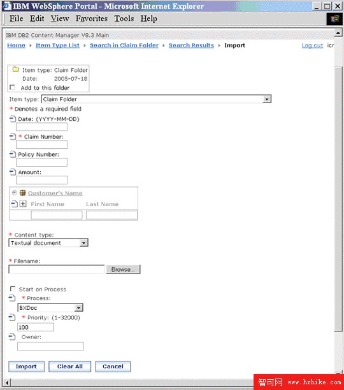Screen dimensions: 344x390
Task: Open the View menu
Action: coord(60,18)
